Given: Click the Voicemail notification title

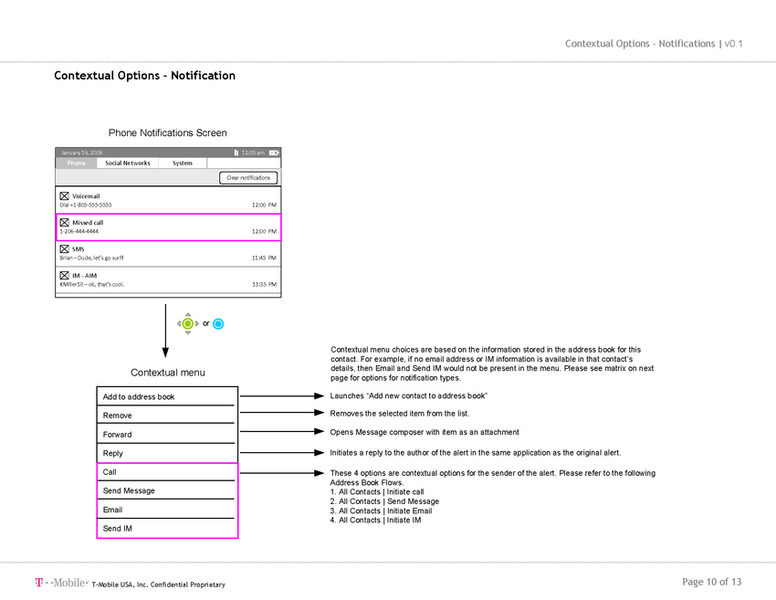Looking at the screenshot, I should click(86, 196).
